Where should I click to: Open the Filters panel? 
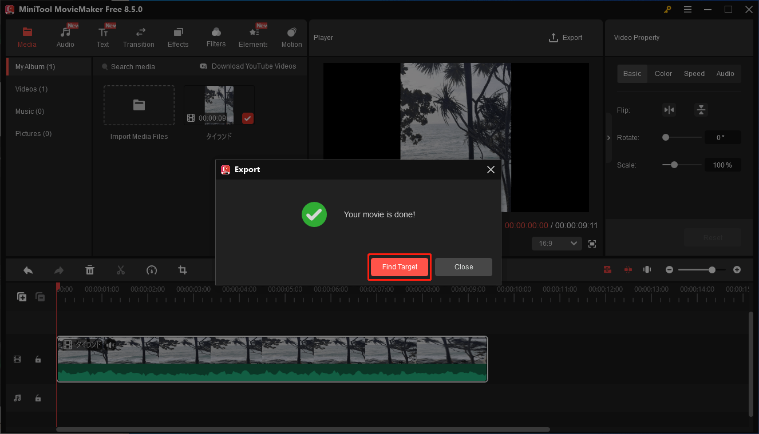[x=216, y=36]
